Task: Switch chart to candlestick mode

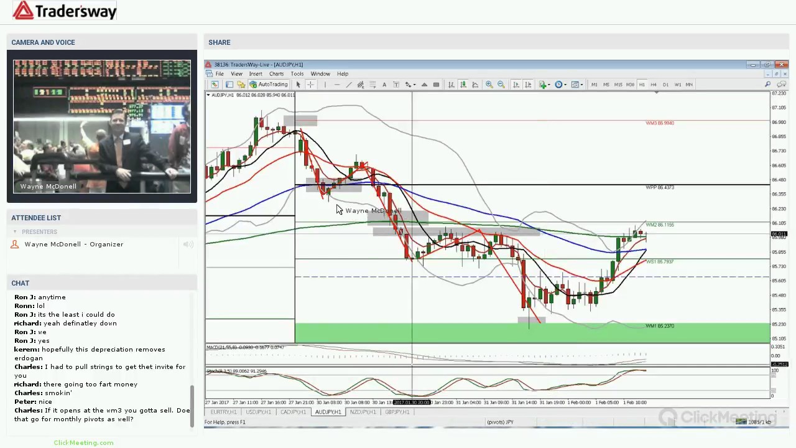Action: click(463, 85)
